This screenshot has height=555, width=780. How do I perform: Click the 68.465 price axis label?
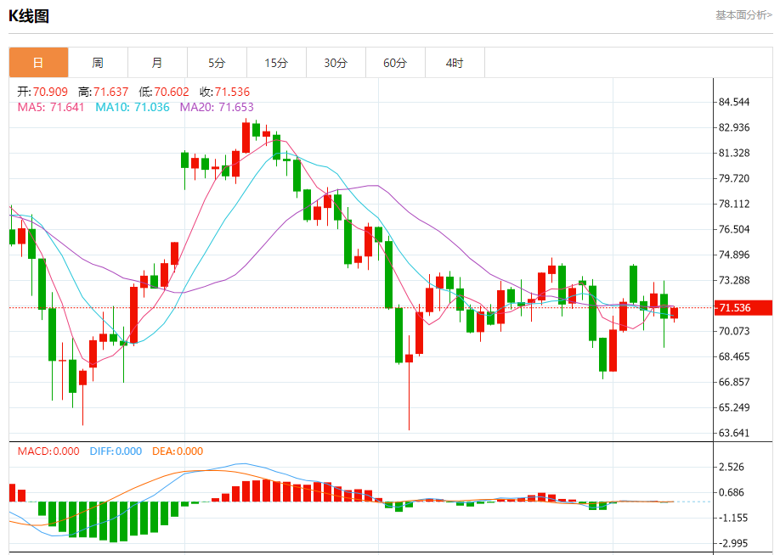pos(734,356)
